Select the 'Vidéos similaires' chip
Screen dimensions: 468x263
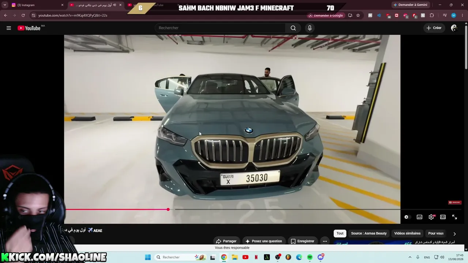[x=407, y=233]
